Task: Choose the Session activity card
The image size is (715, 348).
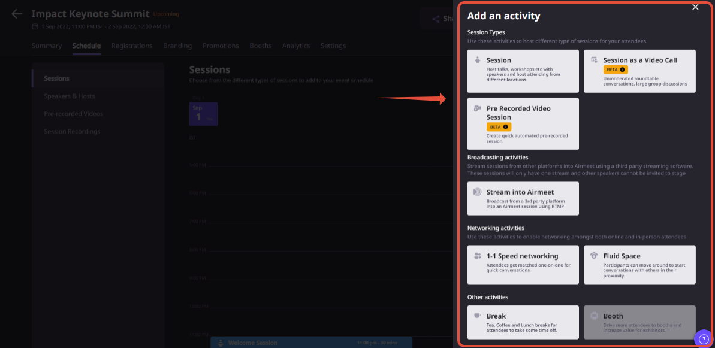Action: (x=523, y=71)
